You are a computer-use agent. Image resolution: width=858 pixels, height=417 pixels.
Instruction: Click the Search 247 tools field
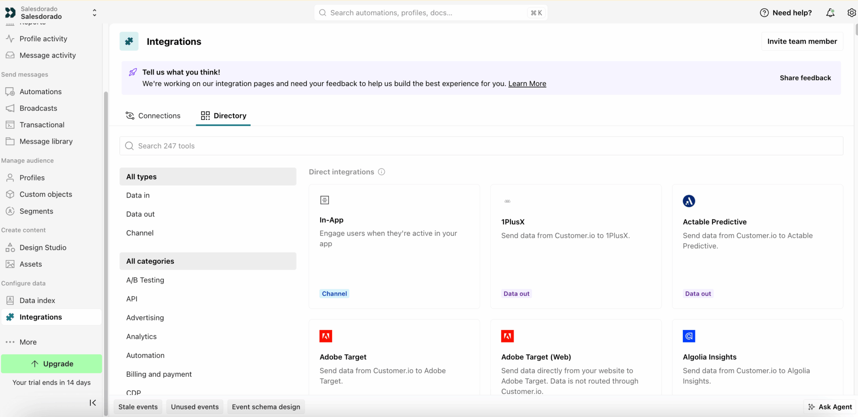(x=481, y=146)
